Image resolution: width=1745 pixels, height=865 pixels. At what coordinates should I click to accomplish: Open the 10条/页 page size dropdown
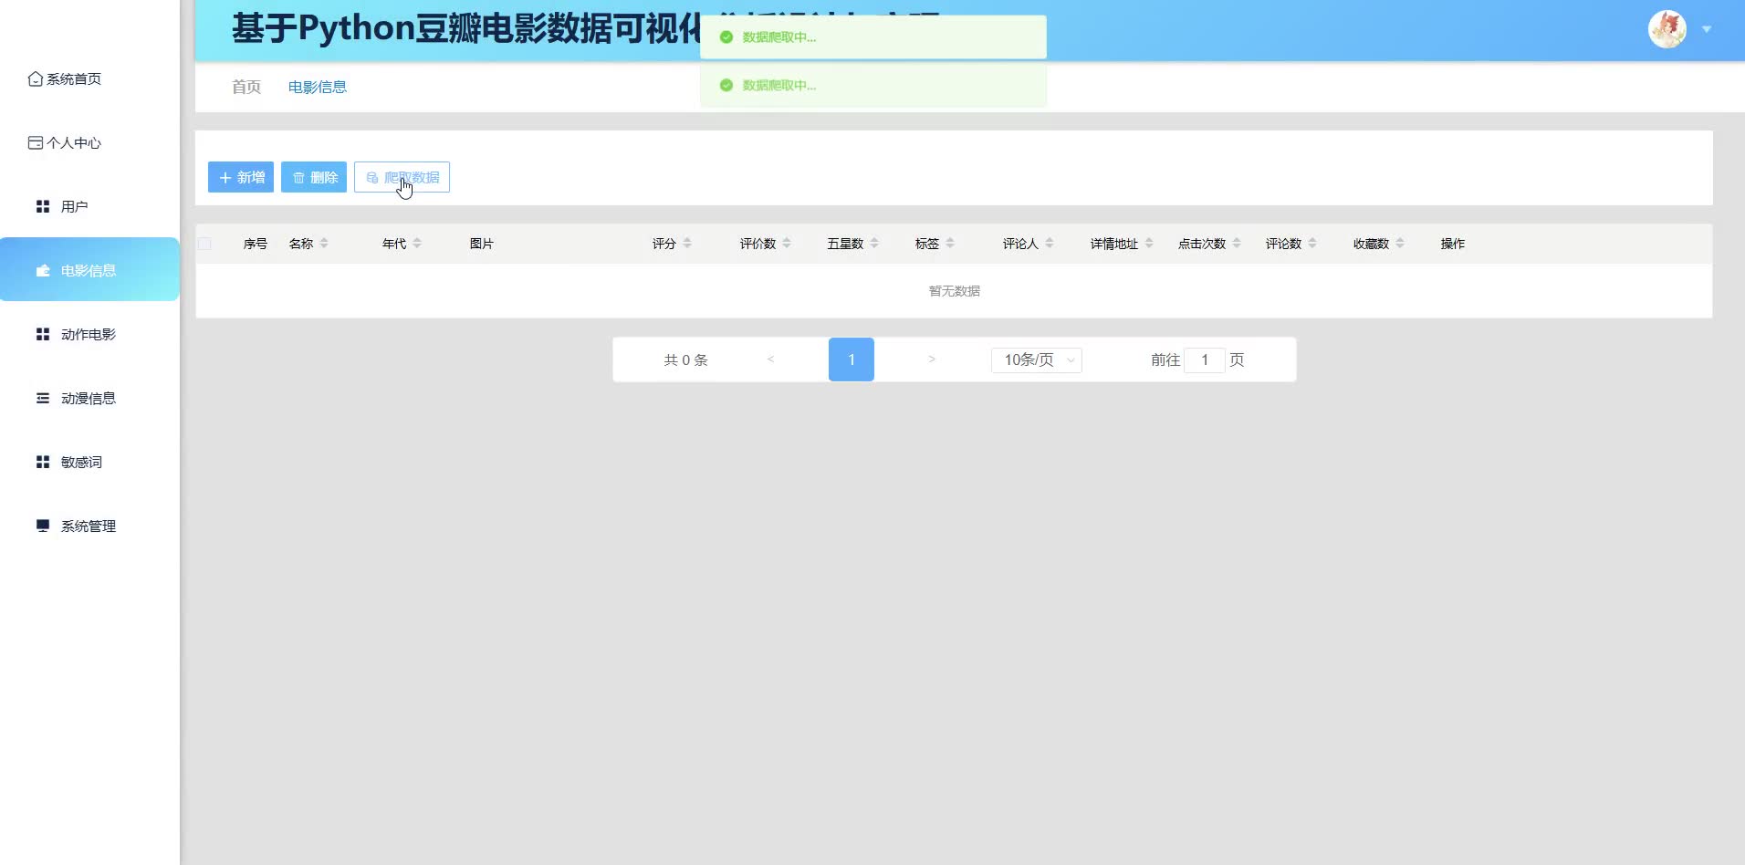coord(1037,360)
